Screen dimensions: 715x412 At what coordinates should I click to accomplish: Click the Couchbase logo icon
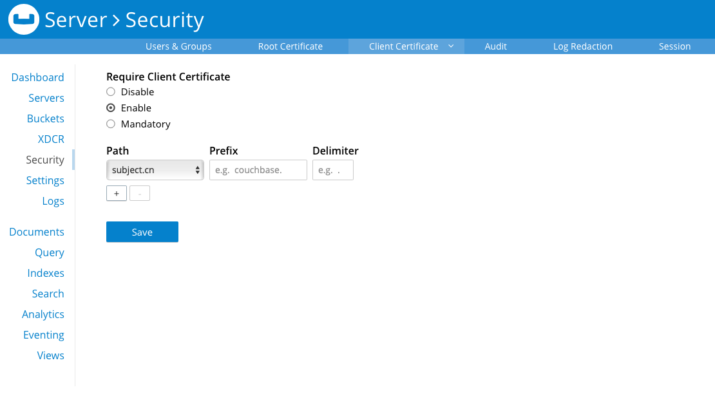(23, 20)
